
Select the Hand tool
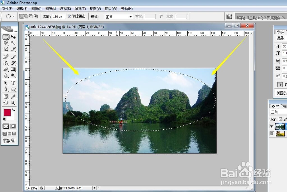(x=6, y=103)
